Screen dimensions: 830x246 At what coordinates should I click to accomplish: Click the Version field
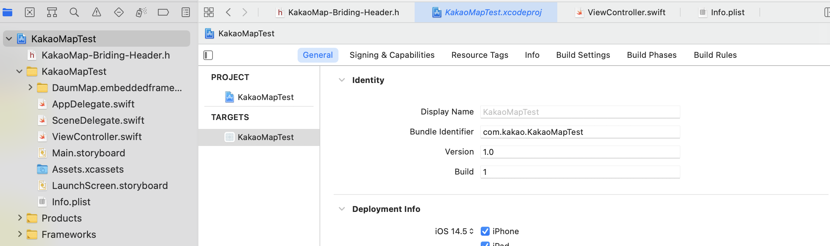click(x=580, y=152)
